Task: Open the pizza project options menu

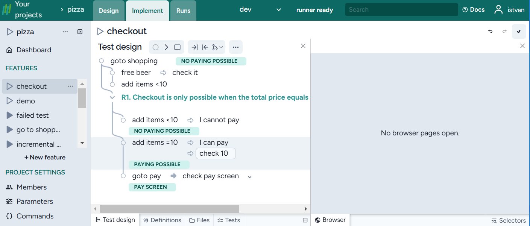Action: pyautogui.click(x=65, y=32)
